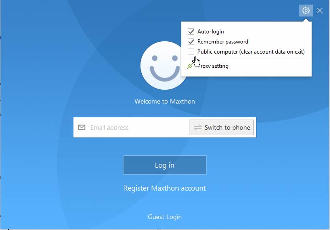Enable the Public computer checkbox
This screenshot has height=230, width=330.
click(x=191, y=52)
